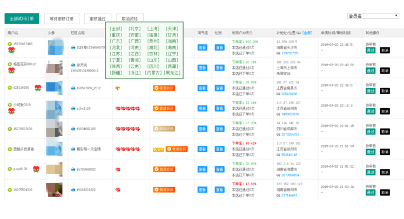View 淘气值 for user 小司玺0310
Image resolution: width=404 pixels, height=219 pixels.
(x=202, y=109)
